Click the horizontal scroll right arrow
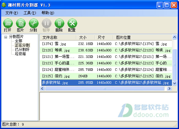Screen dimensions: 179x129 click(169, 89)
